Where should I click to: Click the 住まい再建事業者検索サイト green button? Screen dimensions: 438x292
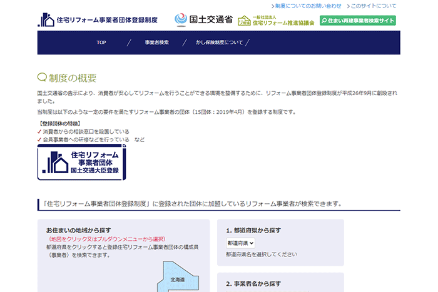(x=358, y=21)
